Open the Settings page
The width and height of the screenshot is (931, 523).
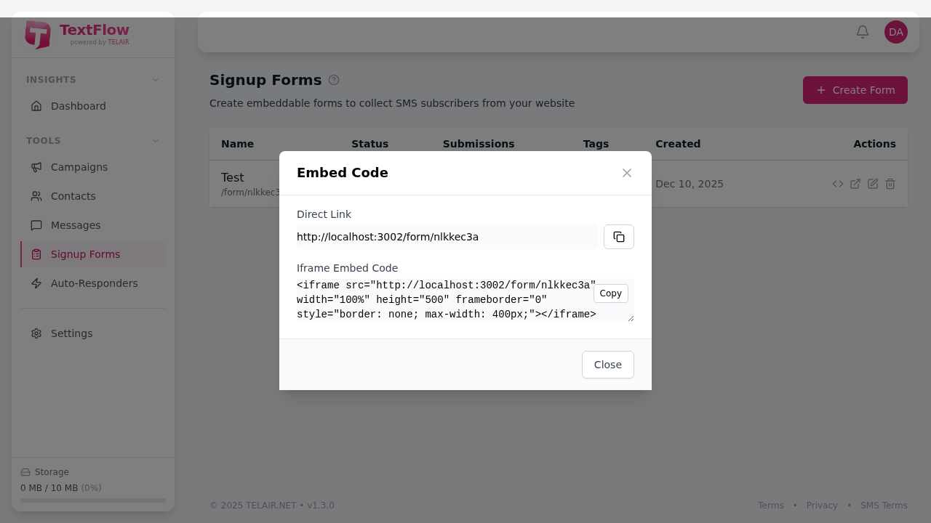[71, 333]
